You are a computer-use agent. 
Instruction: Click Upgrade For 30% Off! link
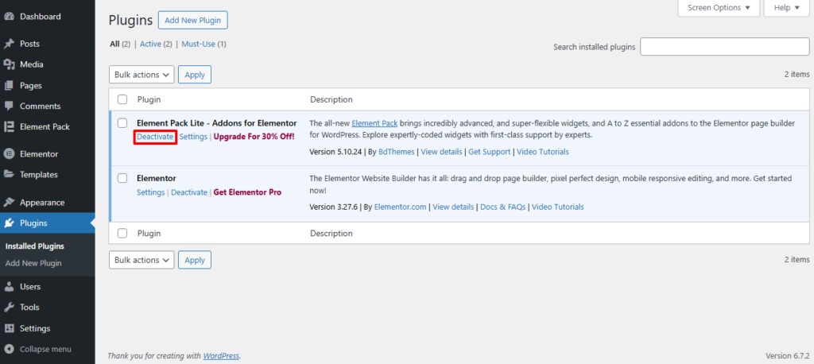click(254, 137)
